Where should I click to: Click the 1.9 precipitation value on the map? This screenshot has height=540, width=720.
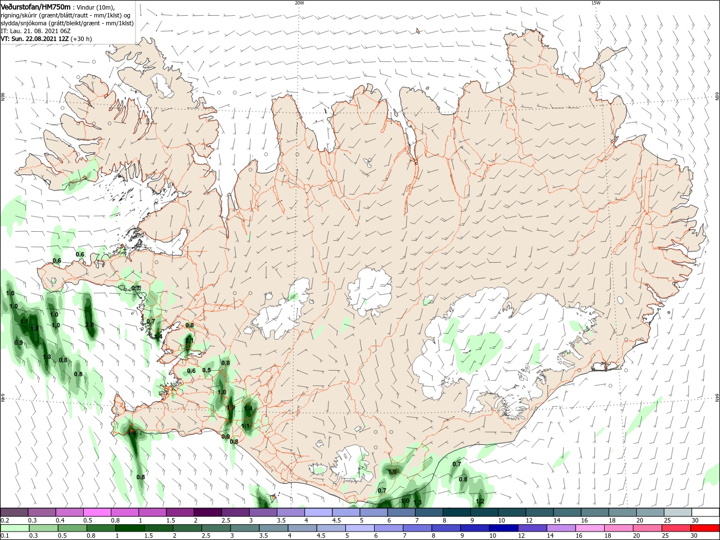[231, 407]
